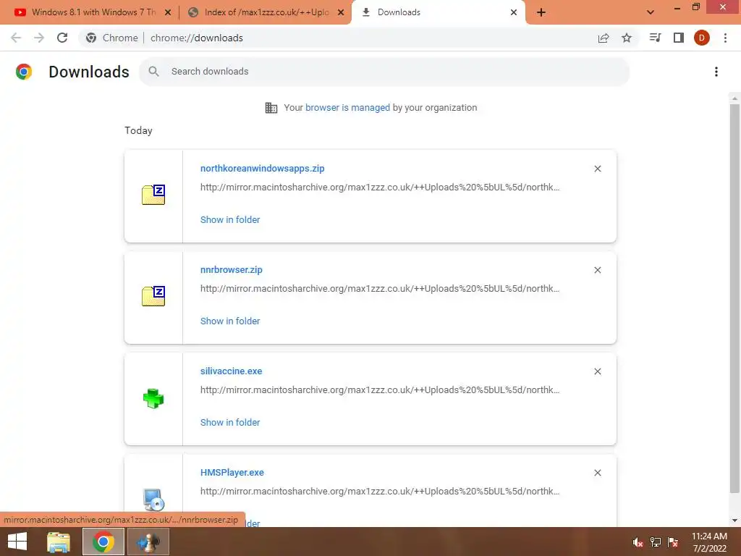This screenshot has height=556, width=741.
Task: Bookmark this tab with star icon
Action: click(627, 38)
